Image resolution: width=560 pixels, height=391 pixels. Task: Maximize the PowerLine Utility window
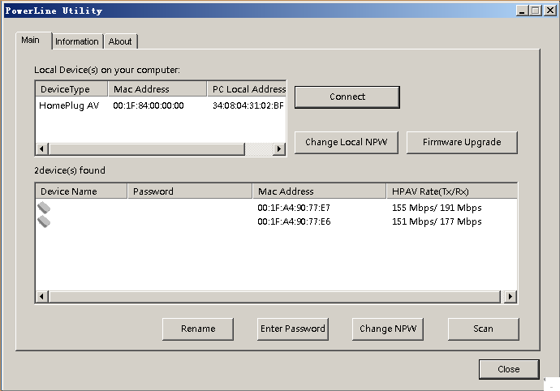pos(536,11)
